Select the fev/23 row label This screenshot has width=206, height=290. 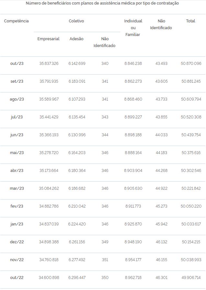17,206
